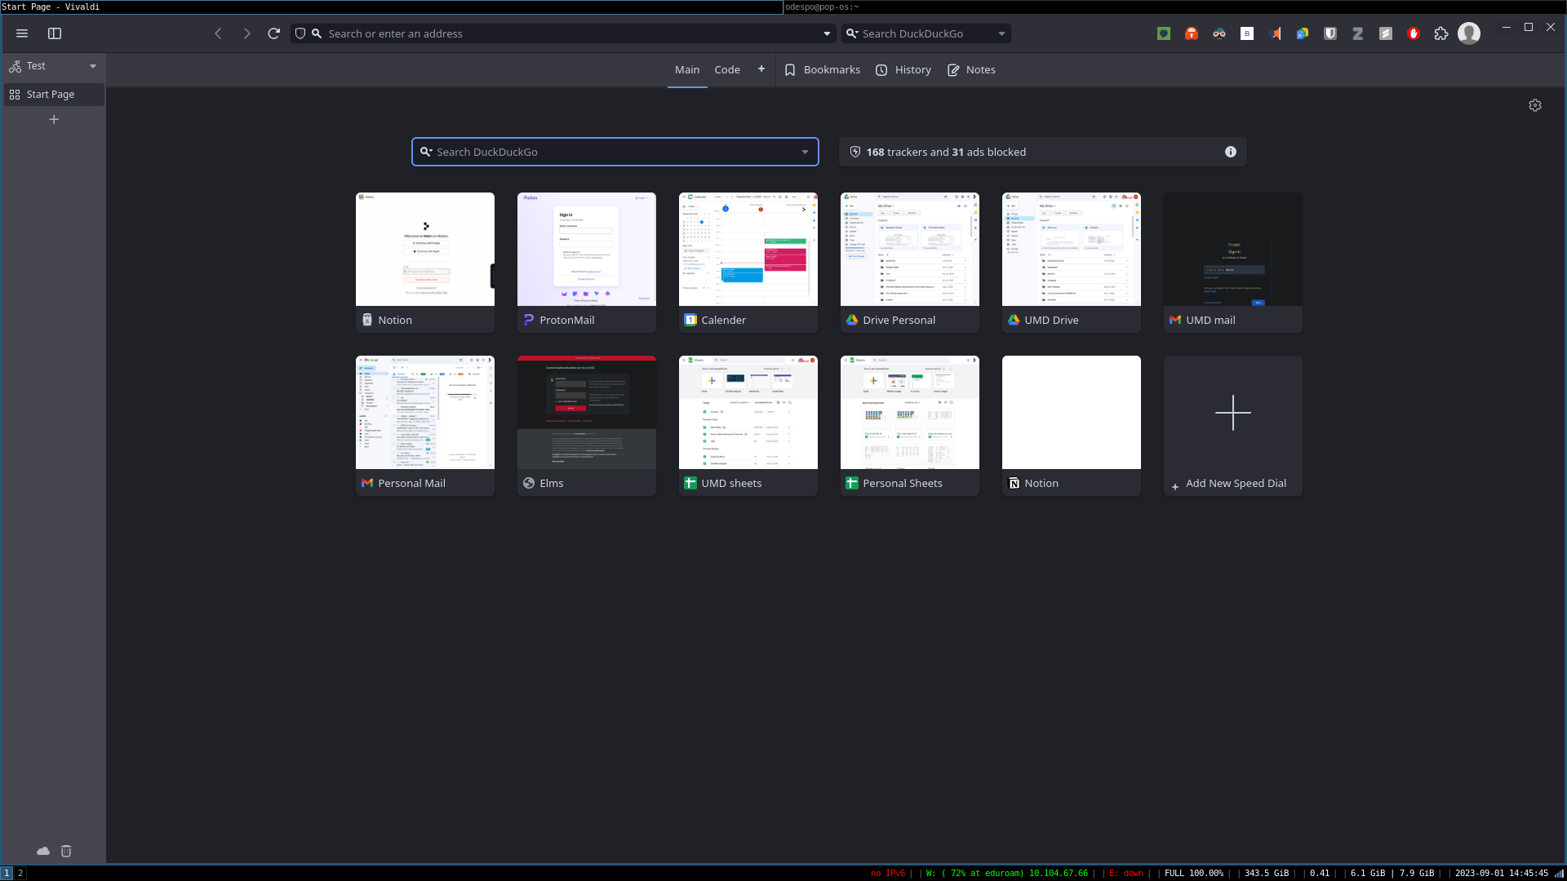Click the goggles-face extension icon
Screen dimensions: 1567x881
coord(1219,33)
